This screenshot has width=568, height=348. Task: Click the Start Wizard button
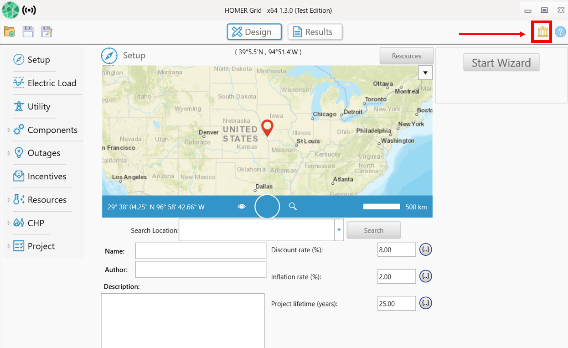pos(501,62)
